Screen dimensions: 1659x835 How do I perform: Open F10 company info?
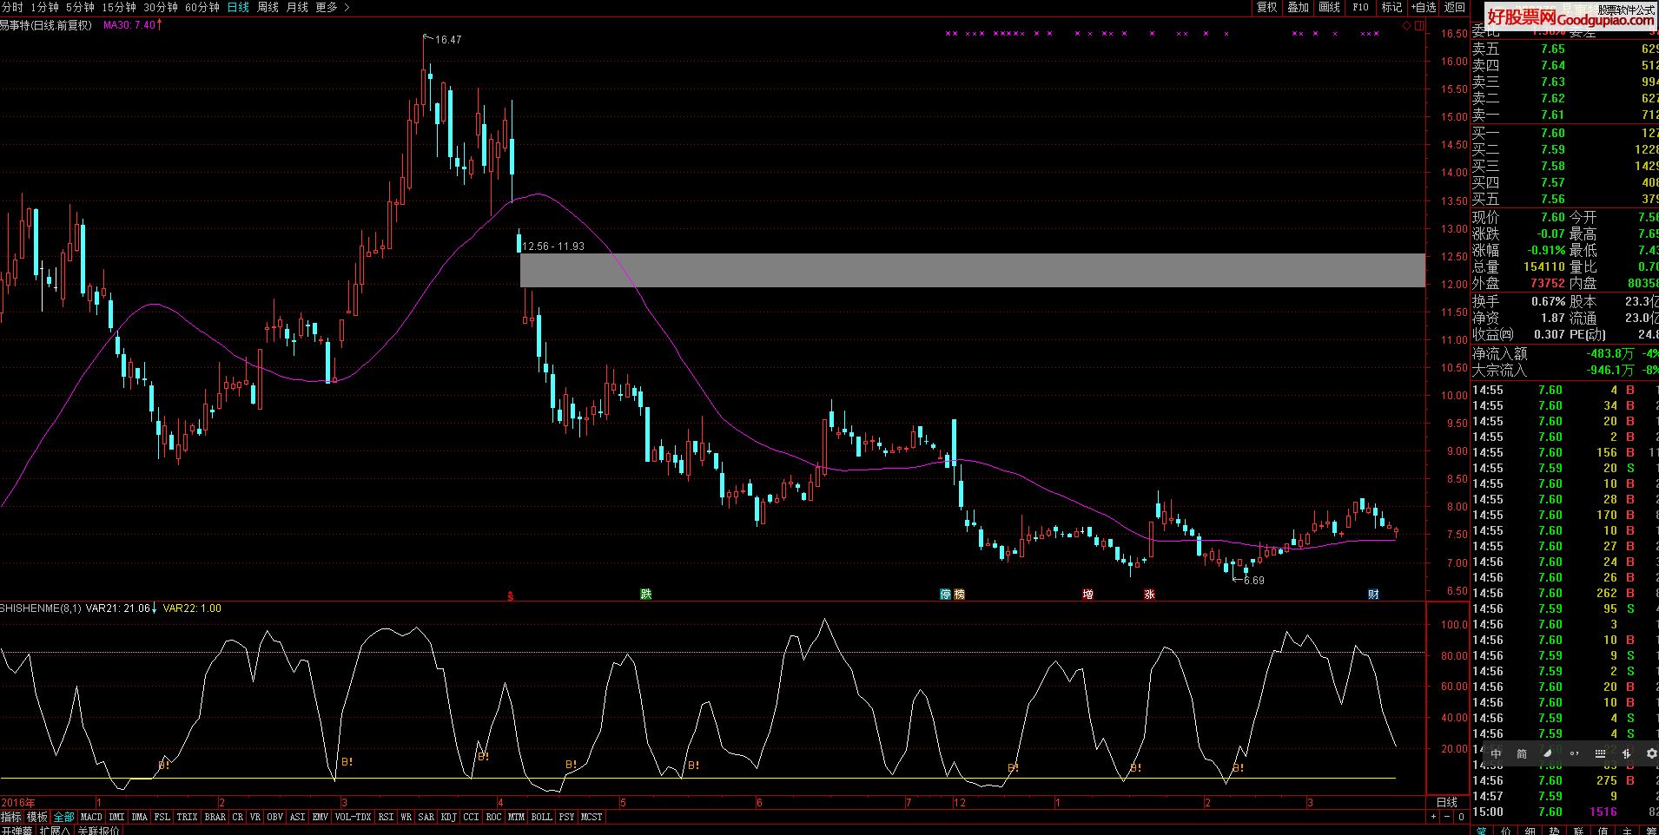[1360, 7]
